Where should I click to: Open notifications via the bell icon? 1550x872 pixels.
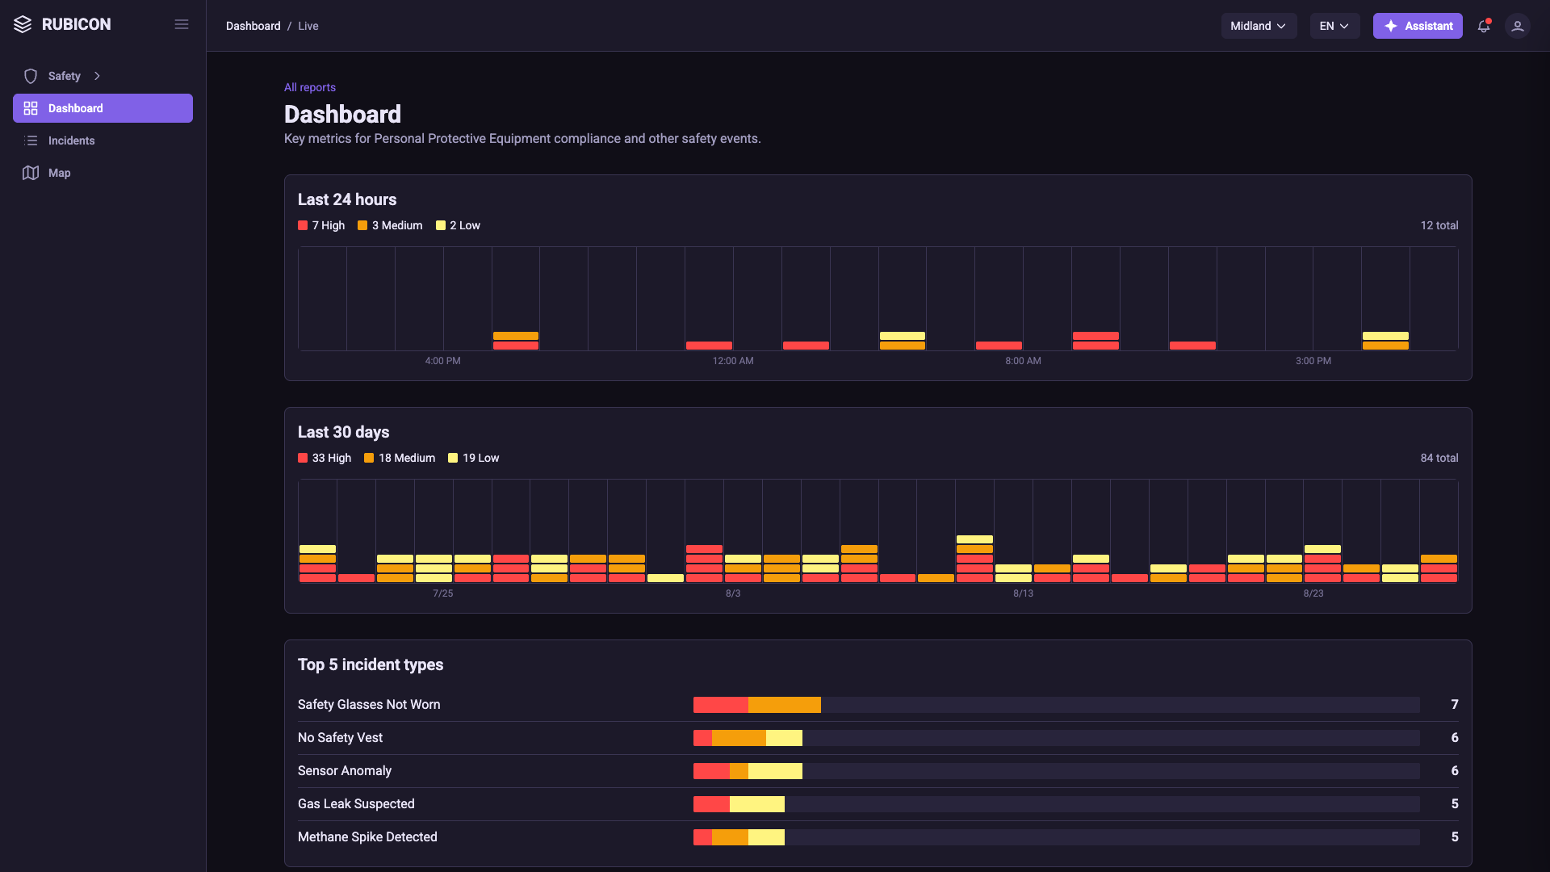[1484, 26]
